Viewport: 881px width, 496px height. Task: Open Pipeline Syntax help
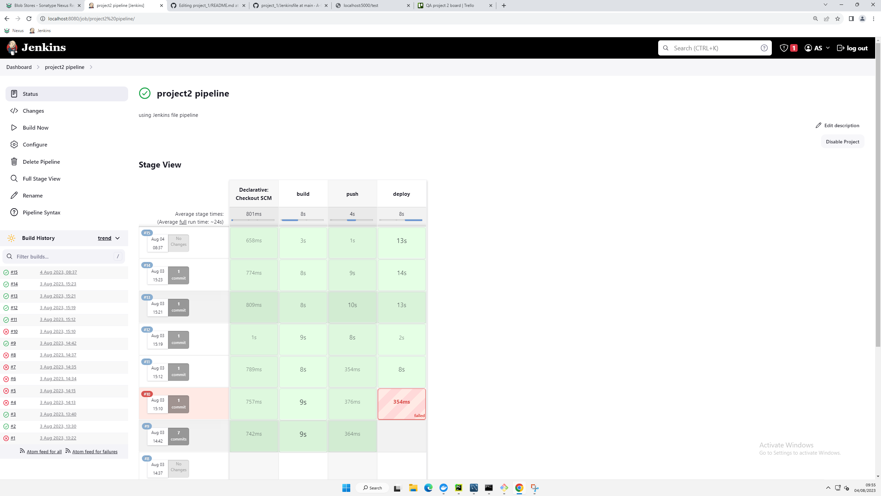click(41, 212)
